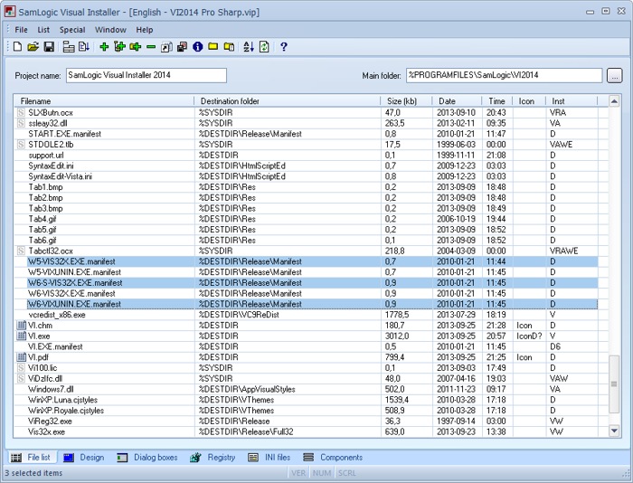The image size is (633, 483).
Task: Click the Icon column header
Action: [529, 101]
